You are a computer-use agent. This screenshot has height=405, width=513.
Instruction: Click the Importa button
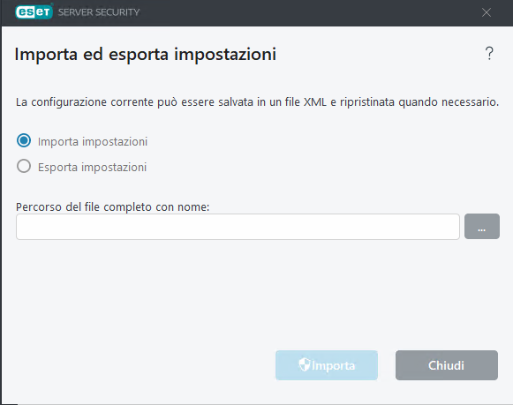tap(327, 365)
